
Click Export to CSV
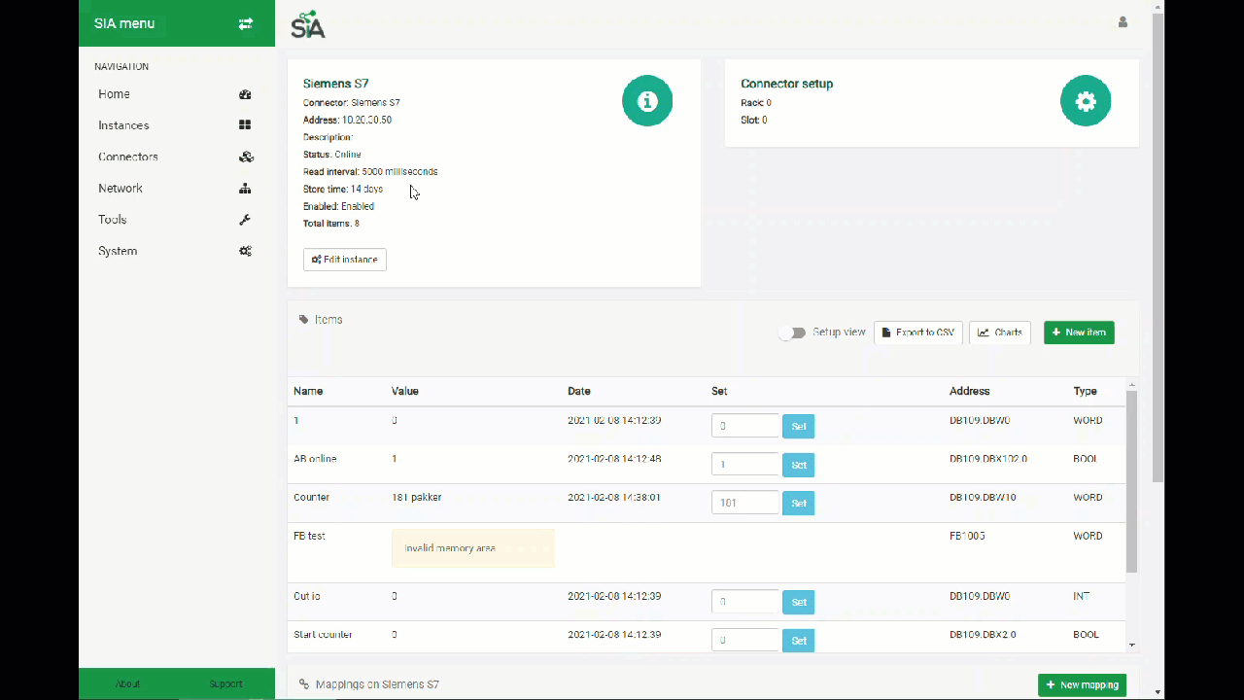(917, 332)
